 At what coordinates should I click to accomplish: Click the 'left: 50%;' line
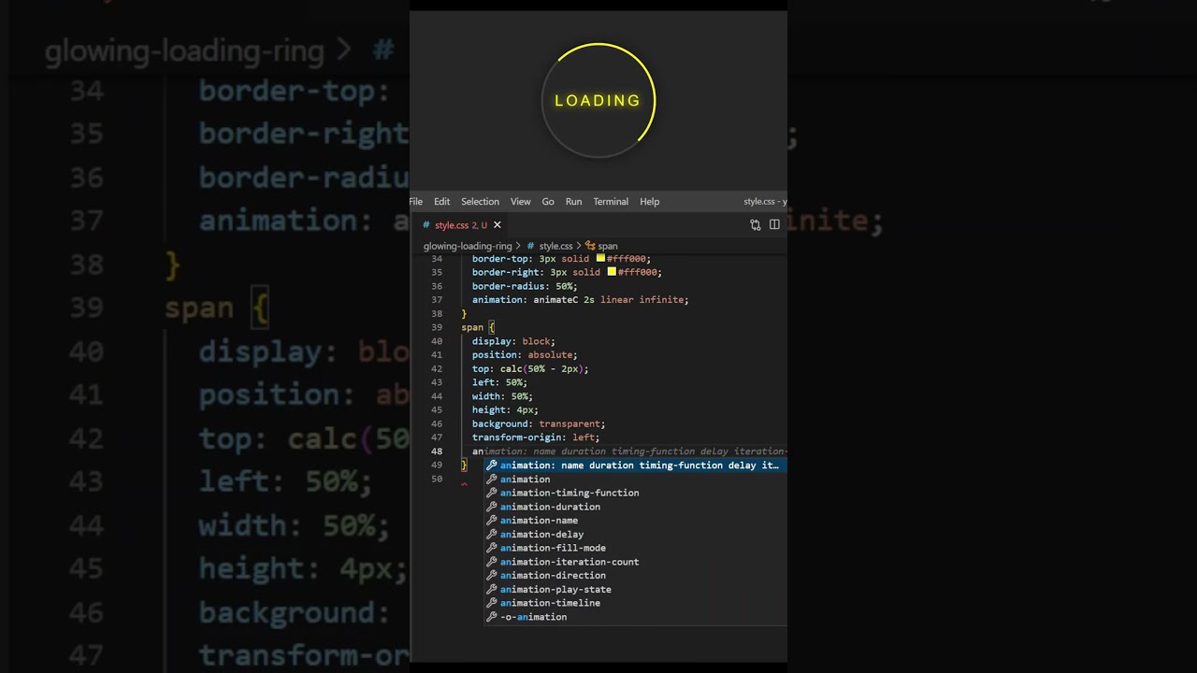499,382
